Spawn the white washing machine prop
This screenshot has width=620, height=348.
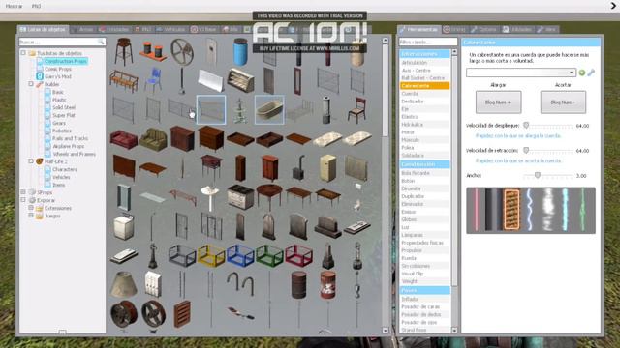[x=124, y=226]
